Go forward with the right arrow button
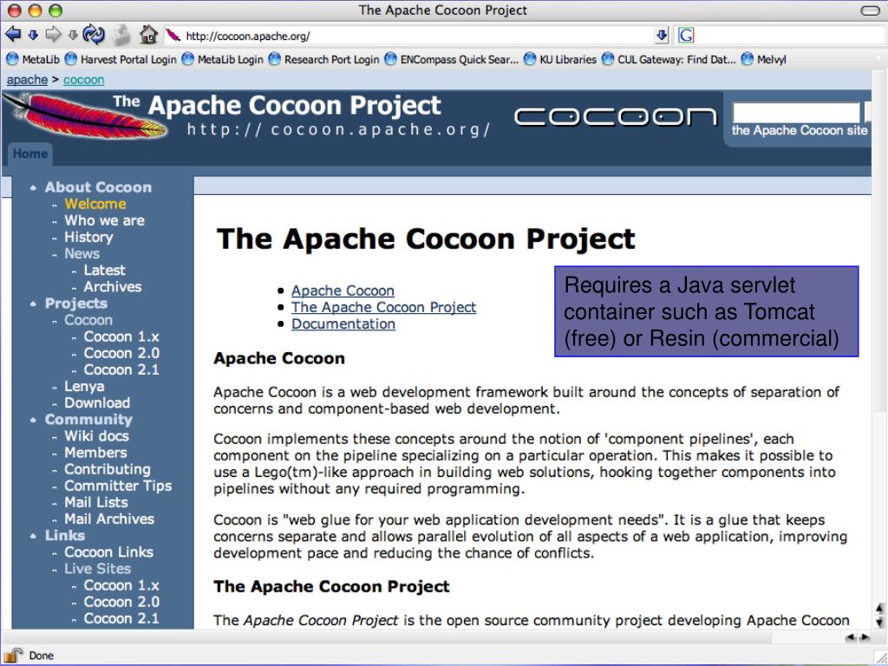The height and width of the screenshot is (666, 888). [x=53, y=35]
